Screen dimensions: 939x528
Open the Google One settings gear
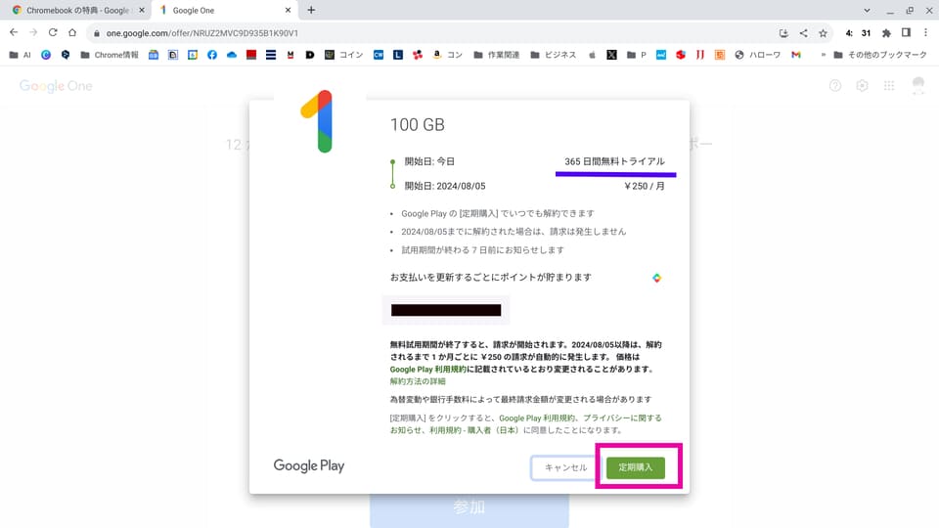862,86
